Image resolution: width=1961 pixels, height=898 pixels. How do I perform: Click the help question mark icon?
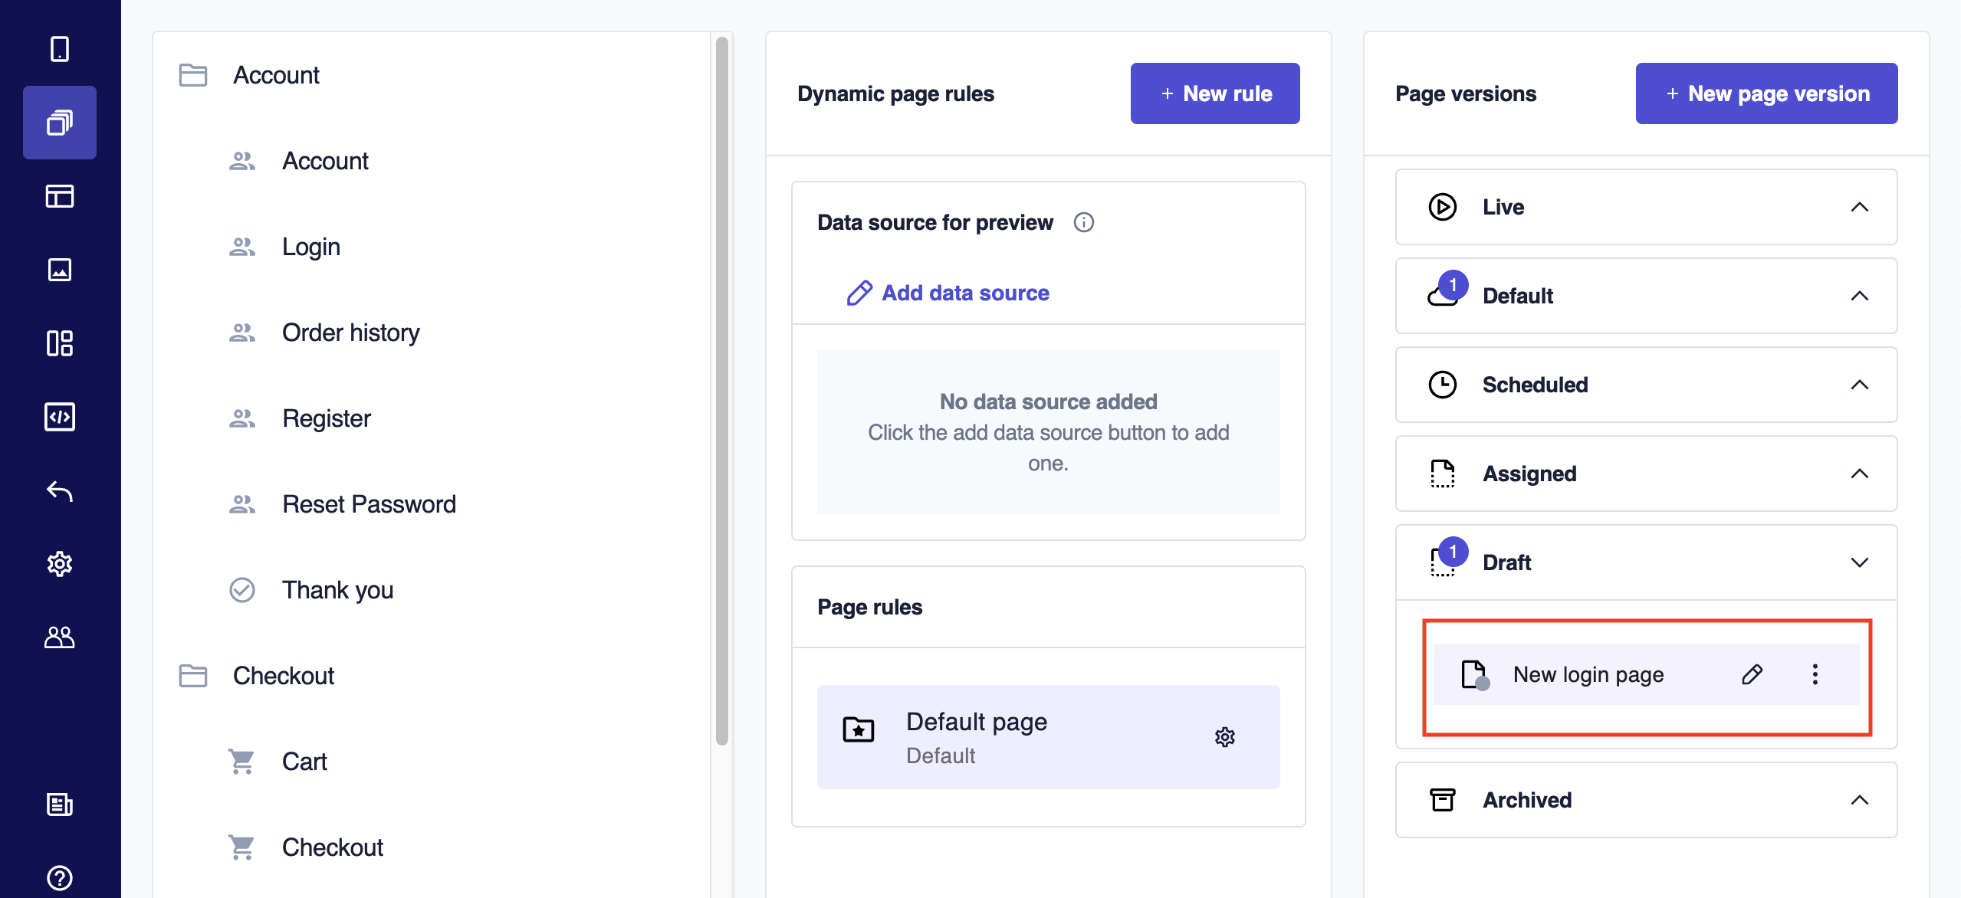[x=60, y=878]
